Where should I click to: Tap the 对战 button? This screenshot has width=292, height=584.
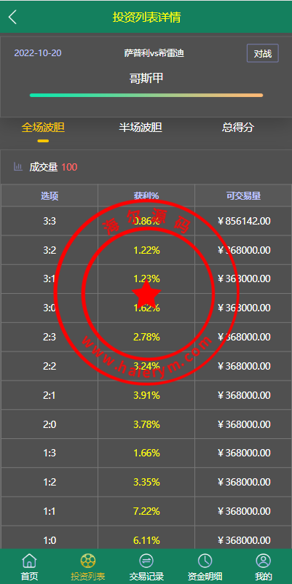[x=263, y=53]
